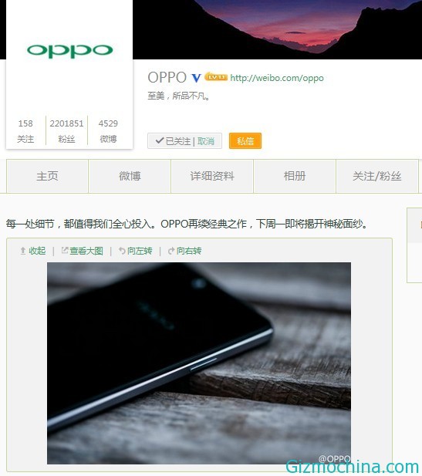Open the 关注/粉丝 tab
Viewport: 422px width, 476px height.
click(x=377, y=176)
